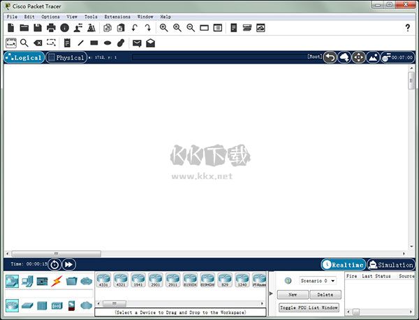
Task: Click the Delete scenario button
Action: coord(325,295)
